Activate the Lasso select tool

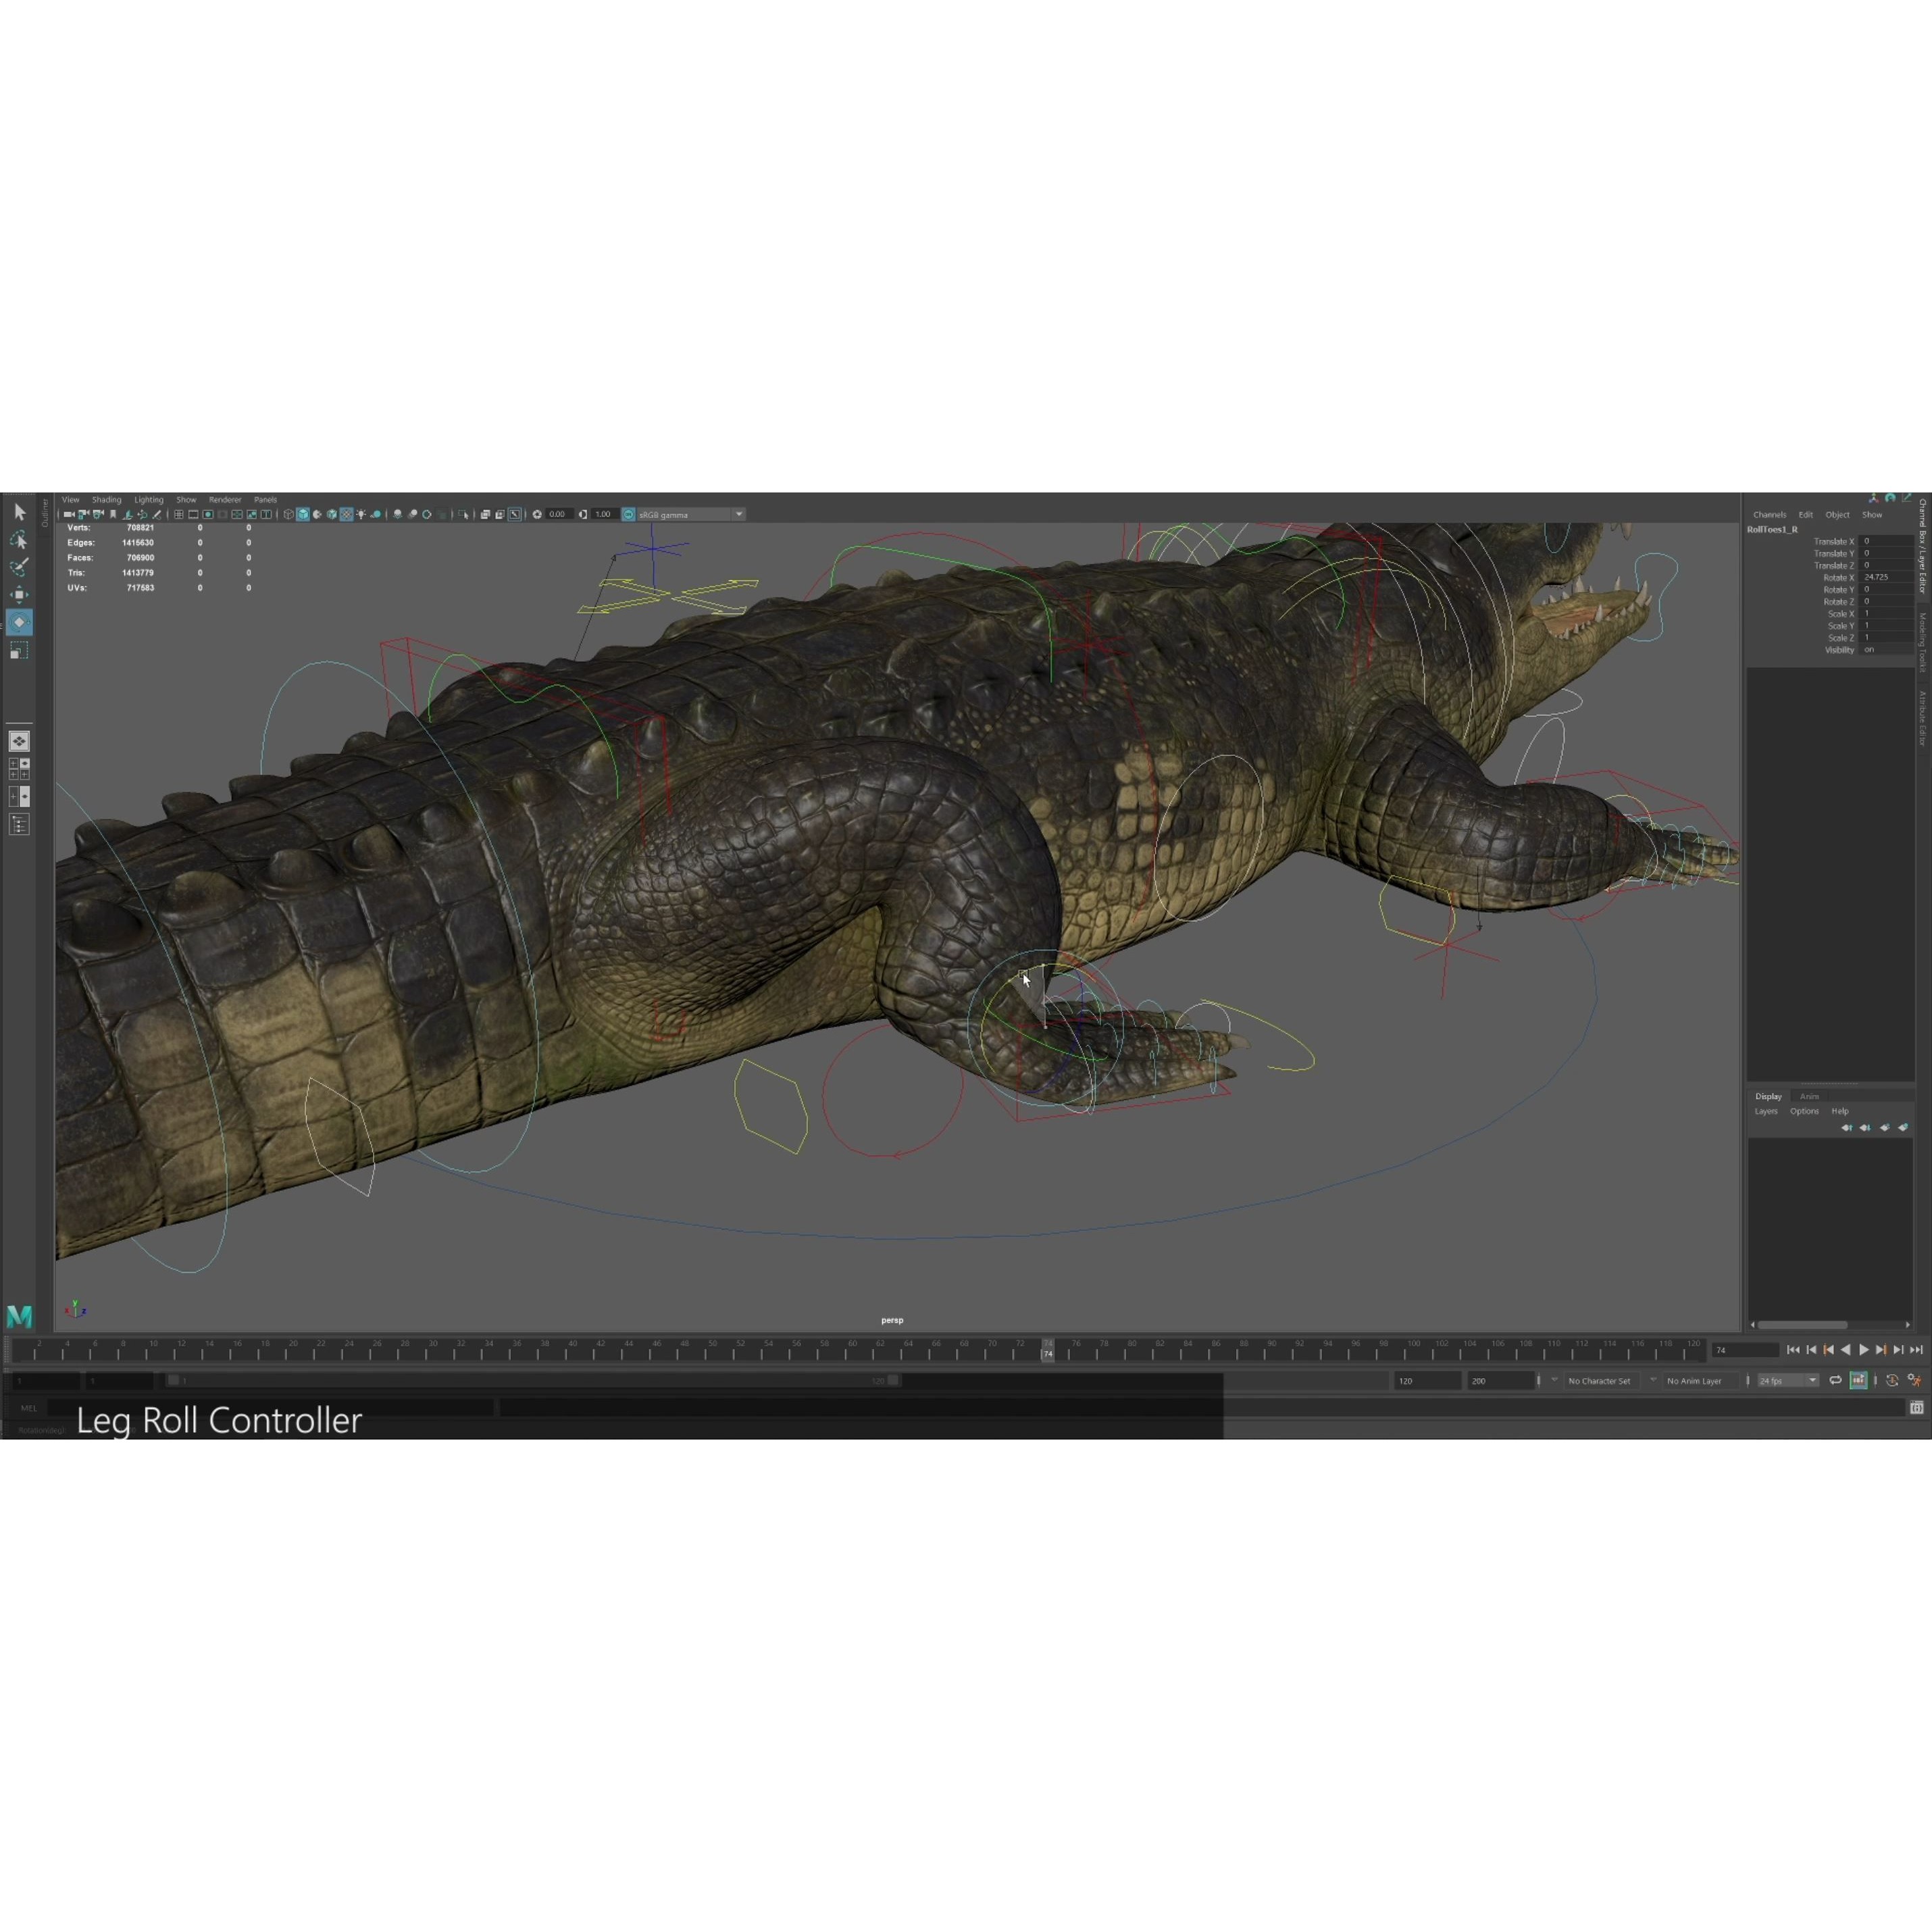point(19,540)
